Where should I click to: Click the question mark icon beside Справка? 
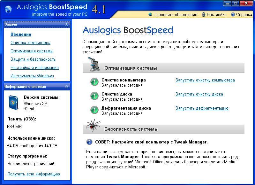click(233, 14)
